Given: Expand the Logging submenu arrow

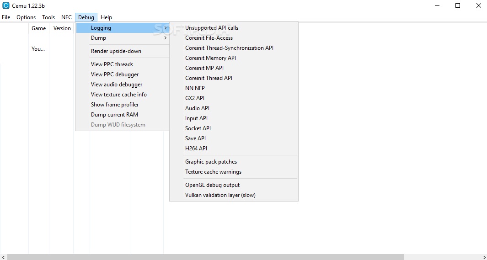Looking at the screenshot, I should click(x=165, y=28).
